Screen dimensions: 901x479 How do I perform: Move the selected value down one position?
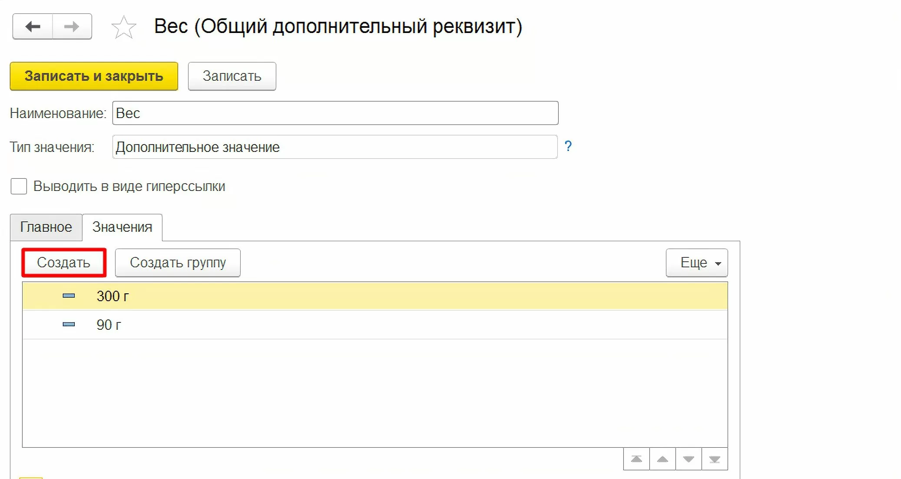[689, 459]
